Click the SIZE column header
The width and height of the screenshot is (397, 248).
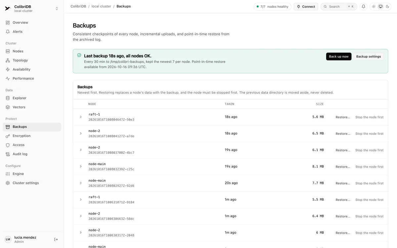[320, 104]
